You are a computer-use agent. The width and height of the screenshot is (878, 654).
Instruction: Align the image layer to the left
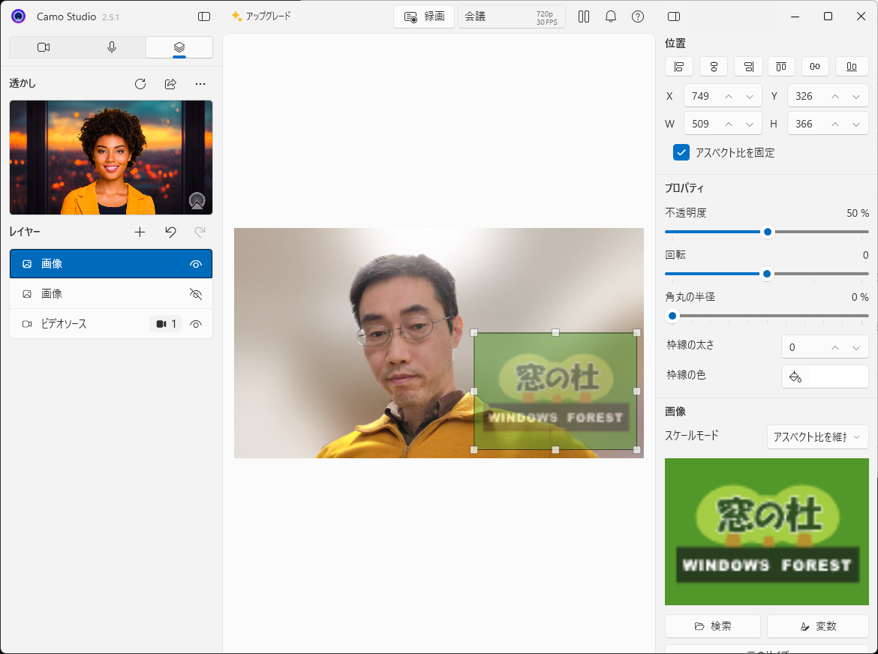tap(679, 66)
